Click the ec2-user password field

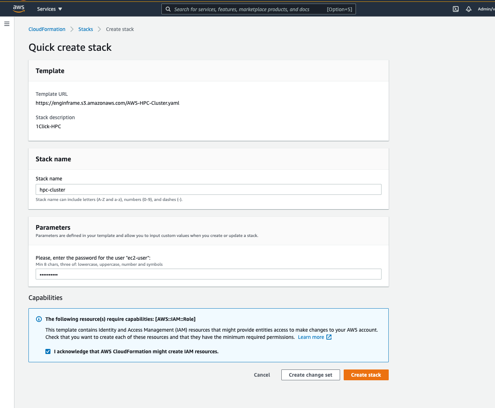coord(208,274)
